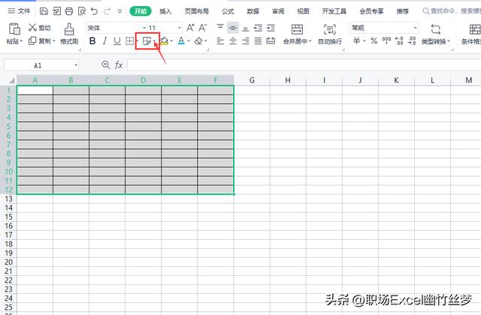Click the draw border pencil-table icon
Image resolution: width=481 pixels, height=315 pixels.
pyautogui.click(x=147, y=41)
